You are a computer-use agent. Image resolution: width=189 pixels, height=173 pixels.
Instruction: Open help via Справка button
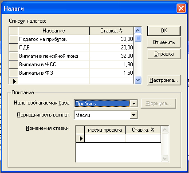164,54
